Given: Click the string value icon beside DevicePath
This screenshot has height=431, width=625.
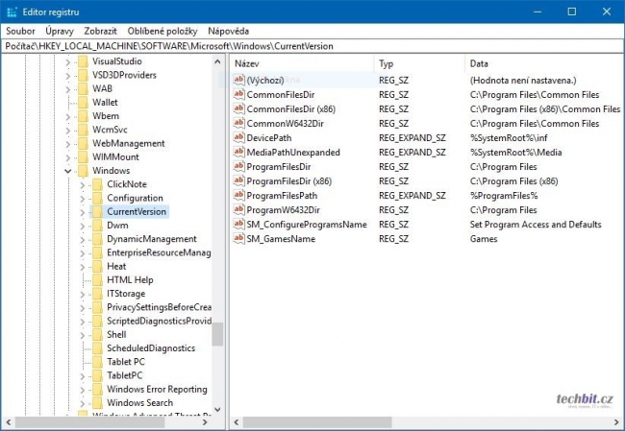Looking at the screenshot, I should pos(238,137).
